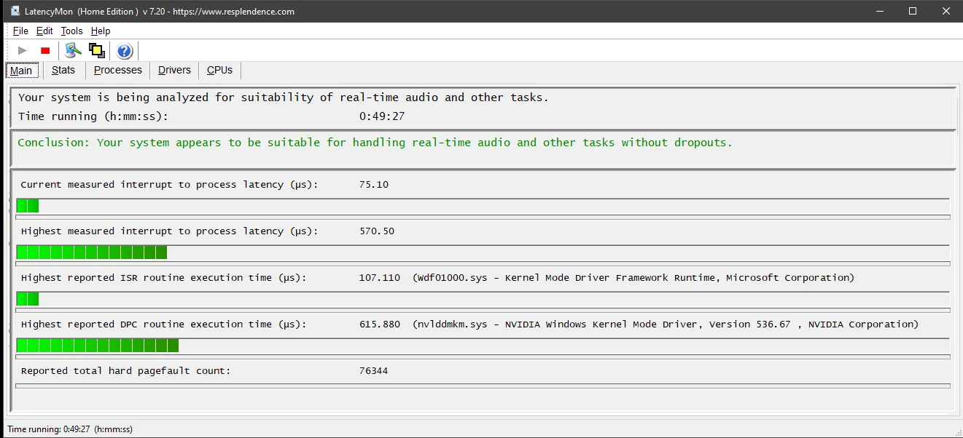Click 'Highest reported DPC routine execution time' label
Screen dimensions: 963x438
tap(164, 324)
